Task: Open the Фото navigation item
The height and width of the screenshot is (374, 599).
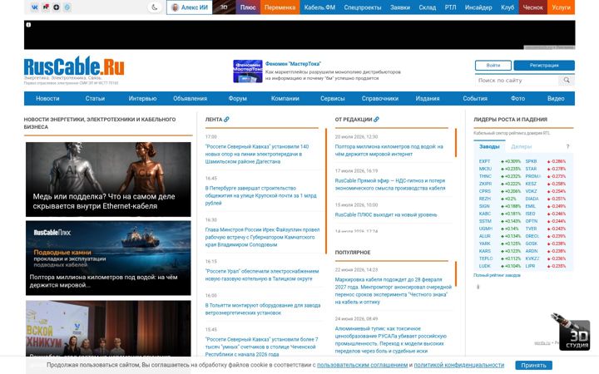Action: pos(517,98)
